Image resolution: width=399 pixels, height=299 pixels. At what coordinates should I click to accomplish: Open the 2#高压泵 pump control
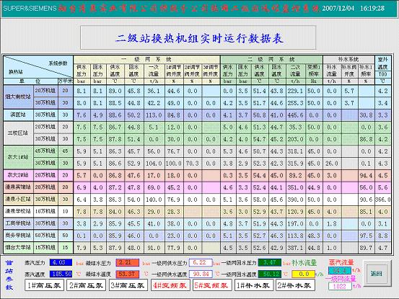coord(87,285)
